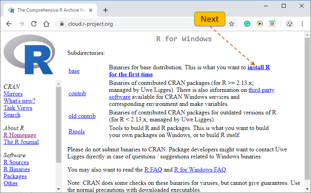This screenshot has height=193, width=311.
Task: Click the main page vertical scrollbar thumb
Action: pos(307,108)
